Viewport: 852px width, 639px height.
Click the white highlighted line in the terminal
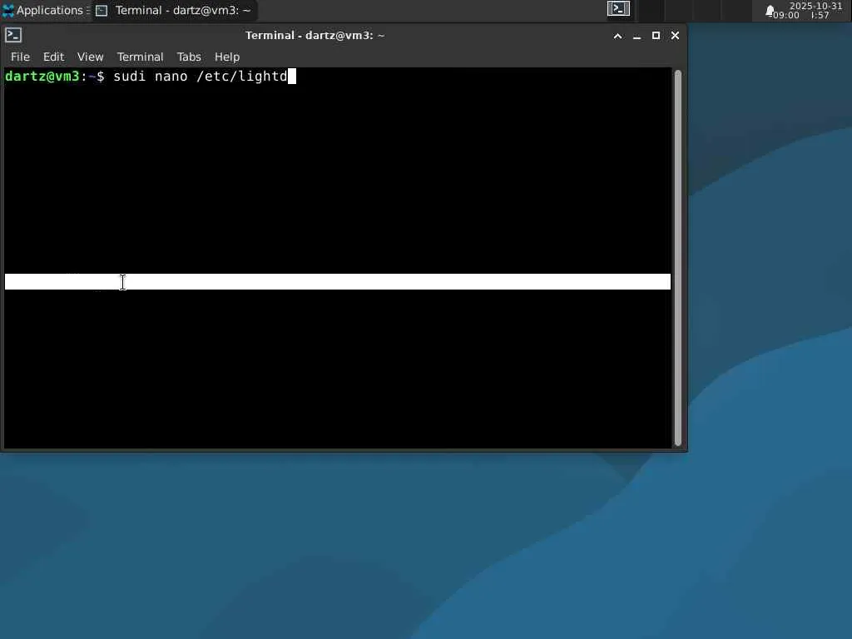click(x=338, y=281)
